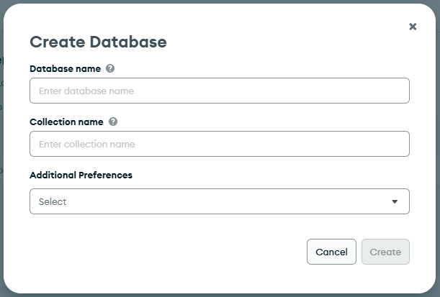The width and height of the screenshot is (440, 297).
Task: Focus the Database name input field
Action: [x=220, y=91]
